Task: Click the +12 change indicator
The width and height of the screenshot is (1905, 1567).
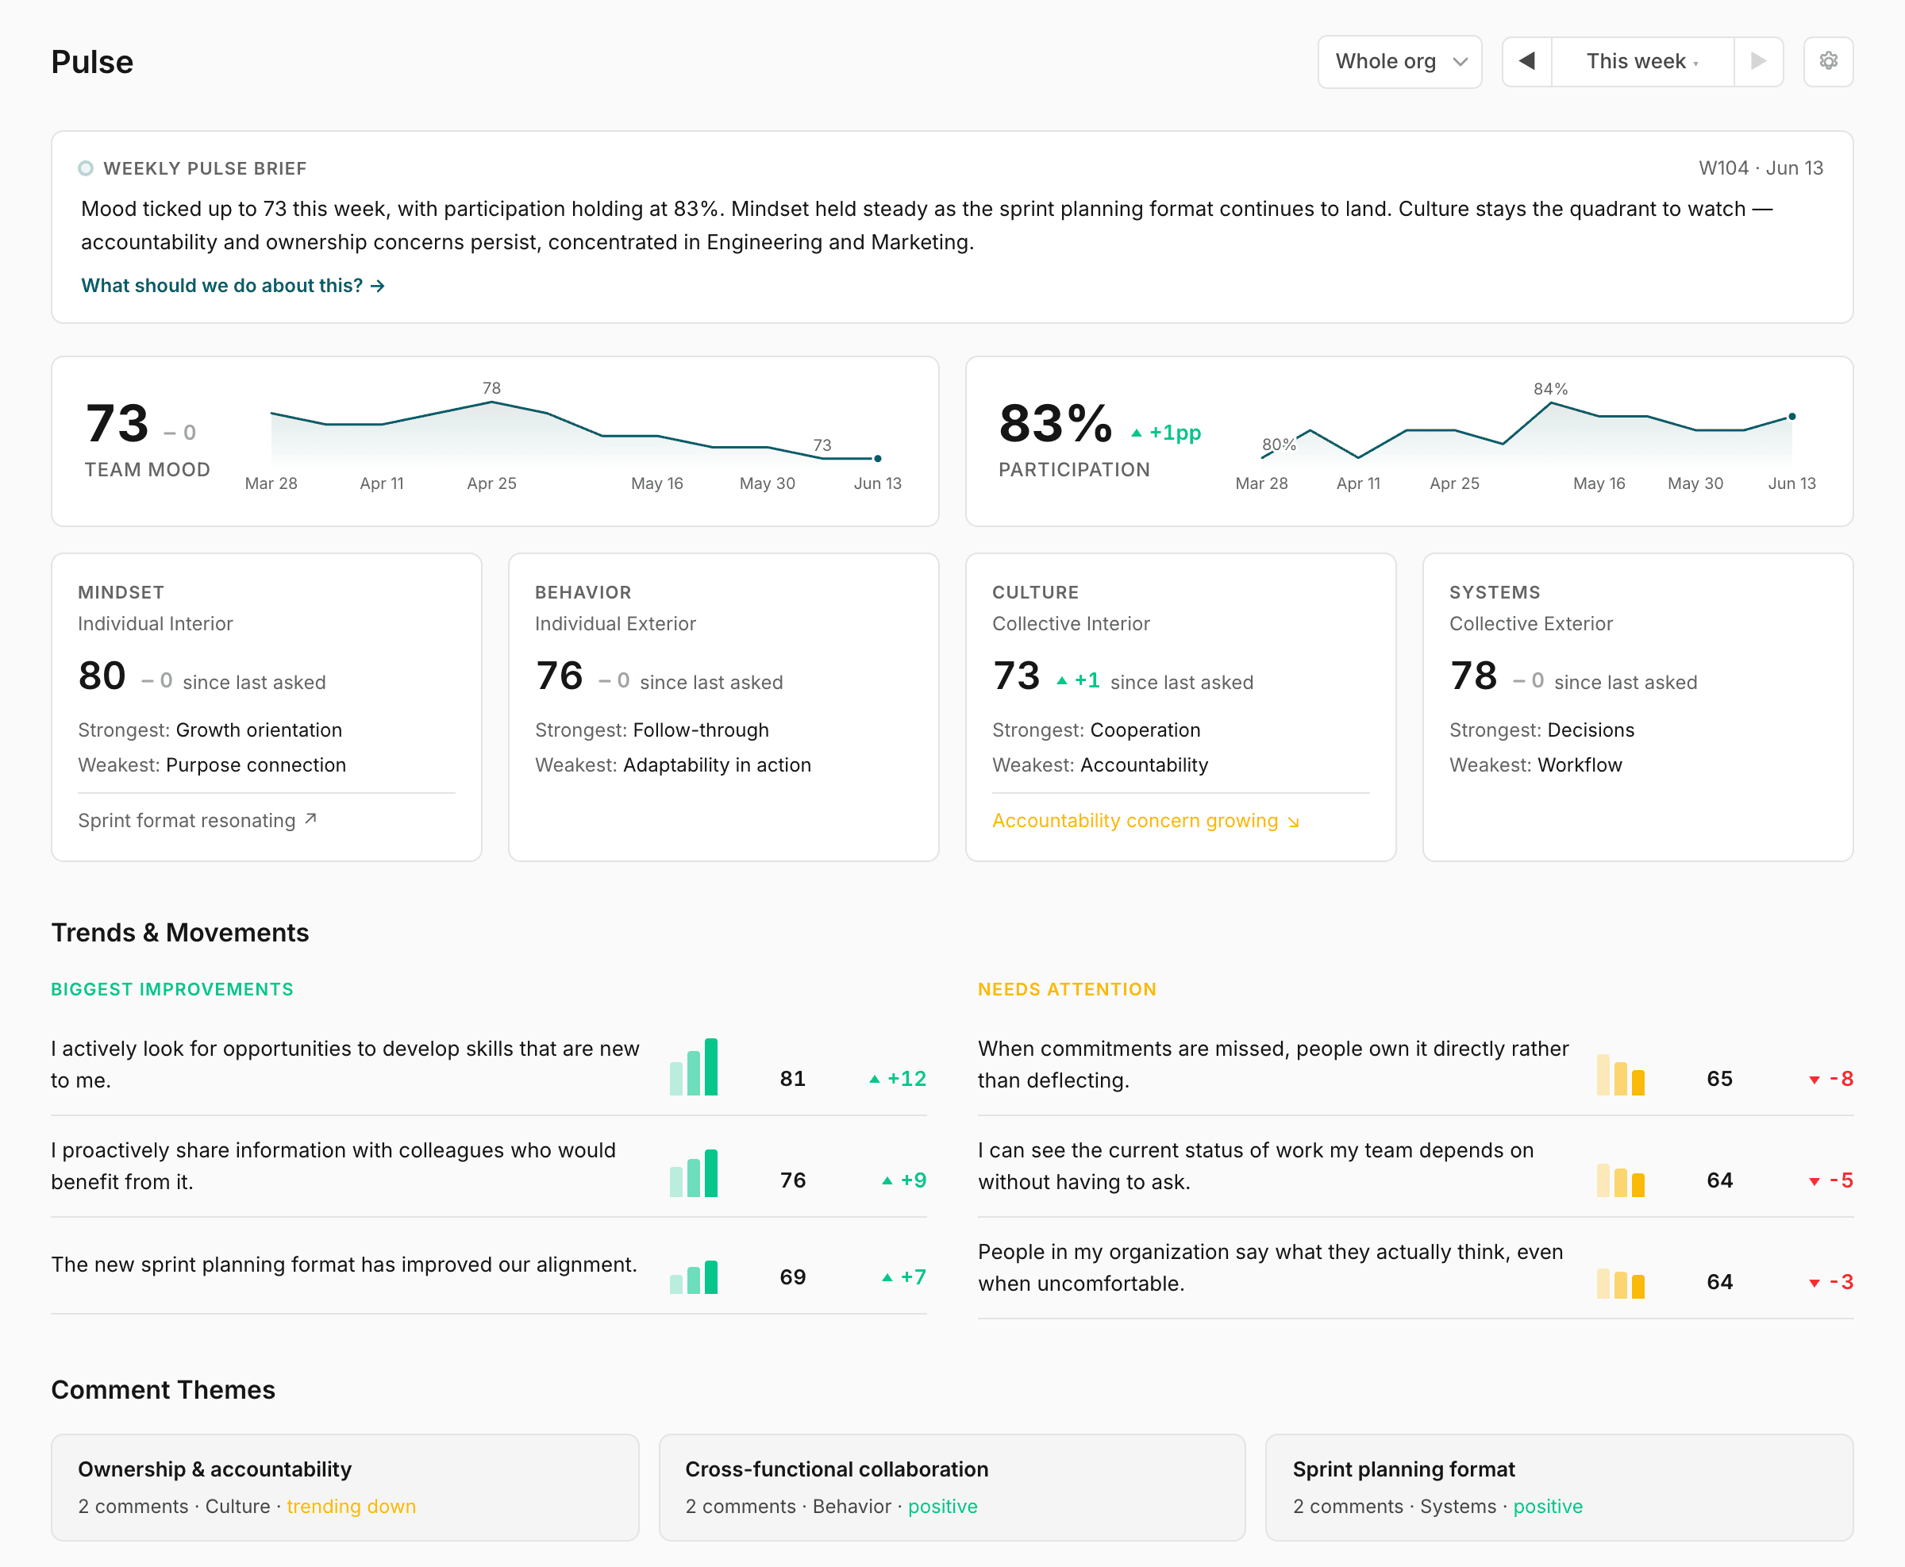Action: [x=898, y=1079]
